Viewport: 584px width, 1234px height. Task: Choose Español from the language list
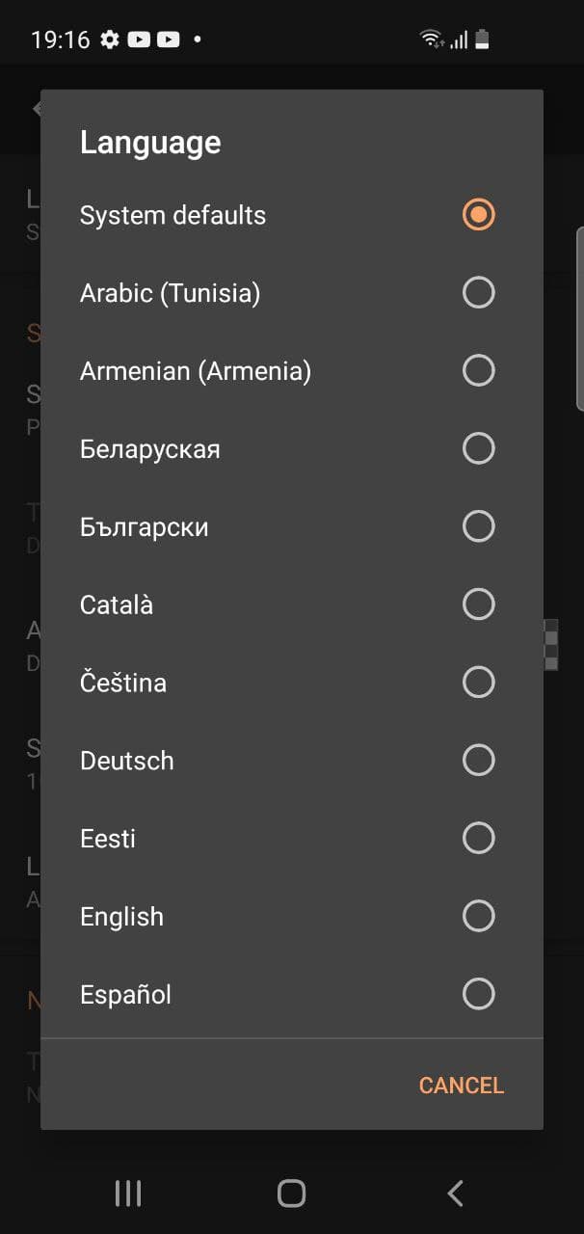coord(125,995)
